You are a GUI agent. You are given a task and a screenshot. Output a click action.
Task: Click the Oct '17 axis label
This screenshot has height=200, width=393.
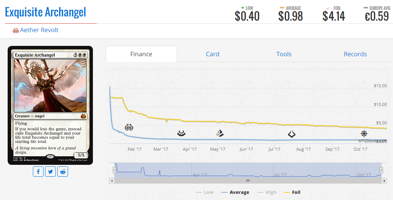[x=361, y=149]
